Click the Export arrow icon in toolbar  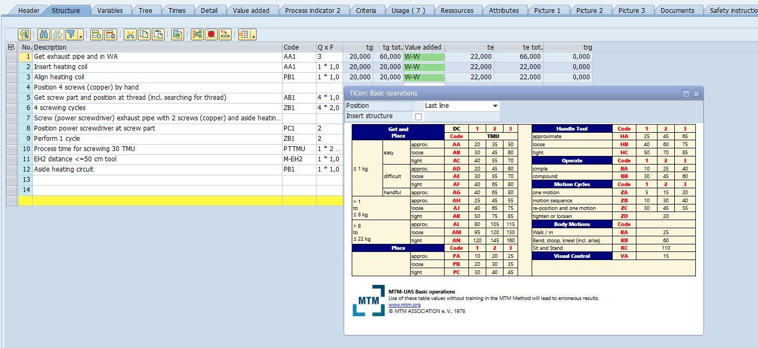[177, 35]
